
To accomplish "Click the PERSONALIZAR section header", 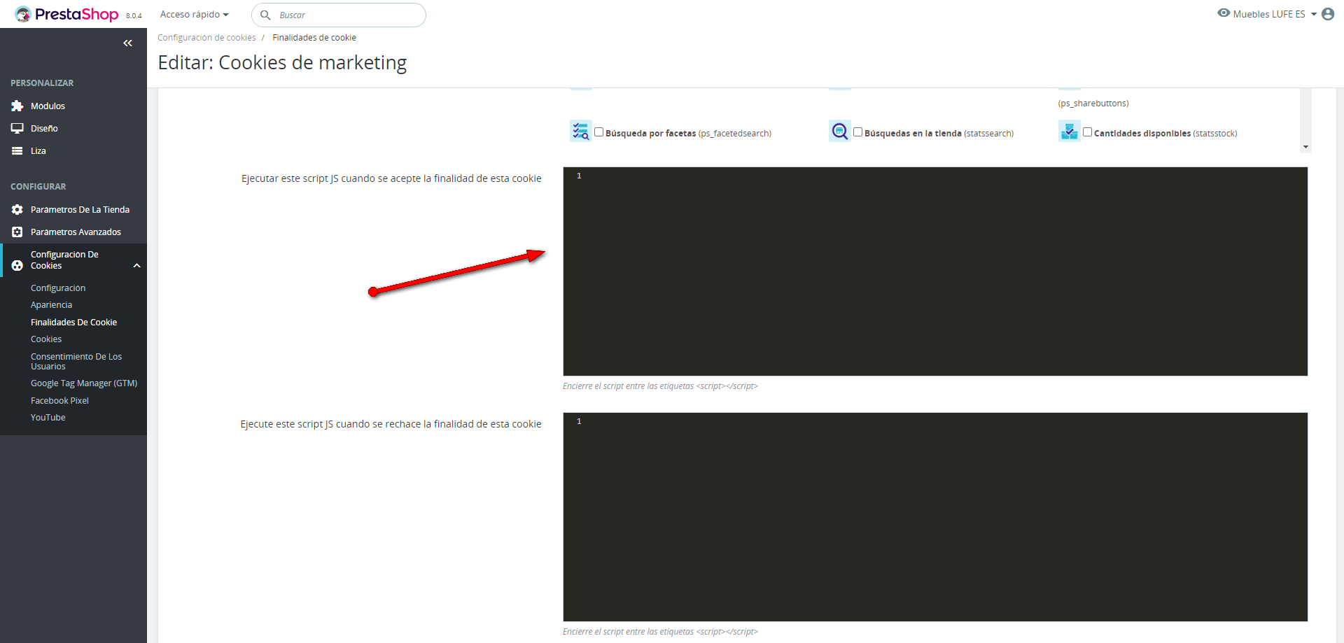I will click(x=42, y=83).
